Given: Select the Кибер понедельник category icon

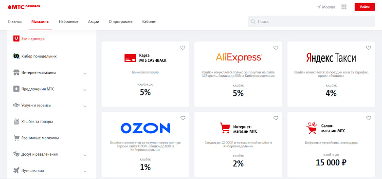Looking at the screenshot, I should click(x=16, y=56).
